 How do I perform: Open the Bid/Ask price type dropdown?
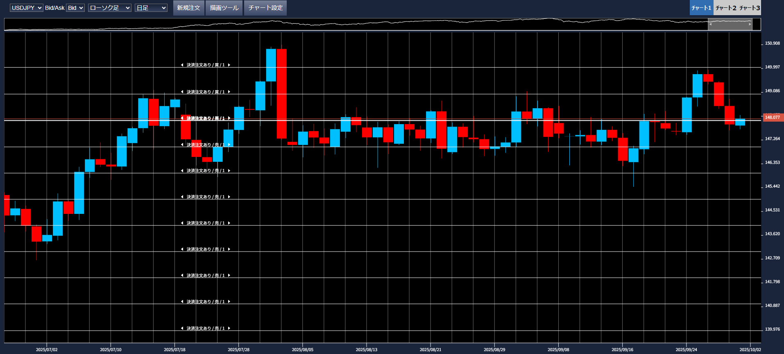coord(75,8)
